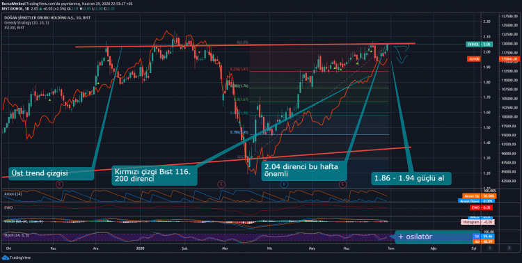This screenshot has width=522, height=263.
Task: Click the Tem label on time axis
Action: [391, 248]
